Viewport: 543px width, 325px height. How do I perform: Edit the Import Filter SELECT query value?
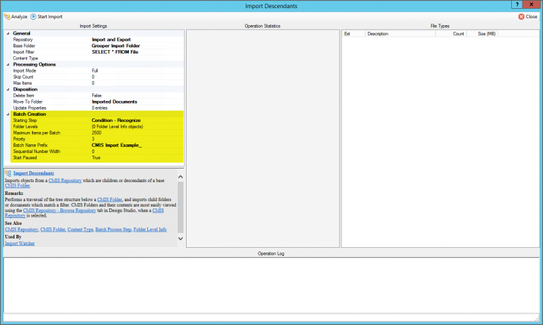click(x=115, y=52)
